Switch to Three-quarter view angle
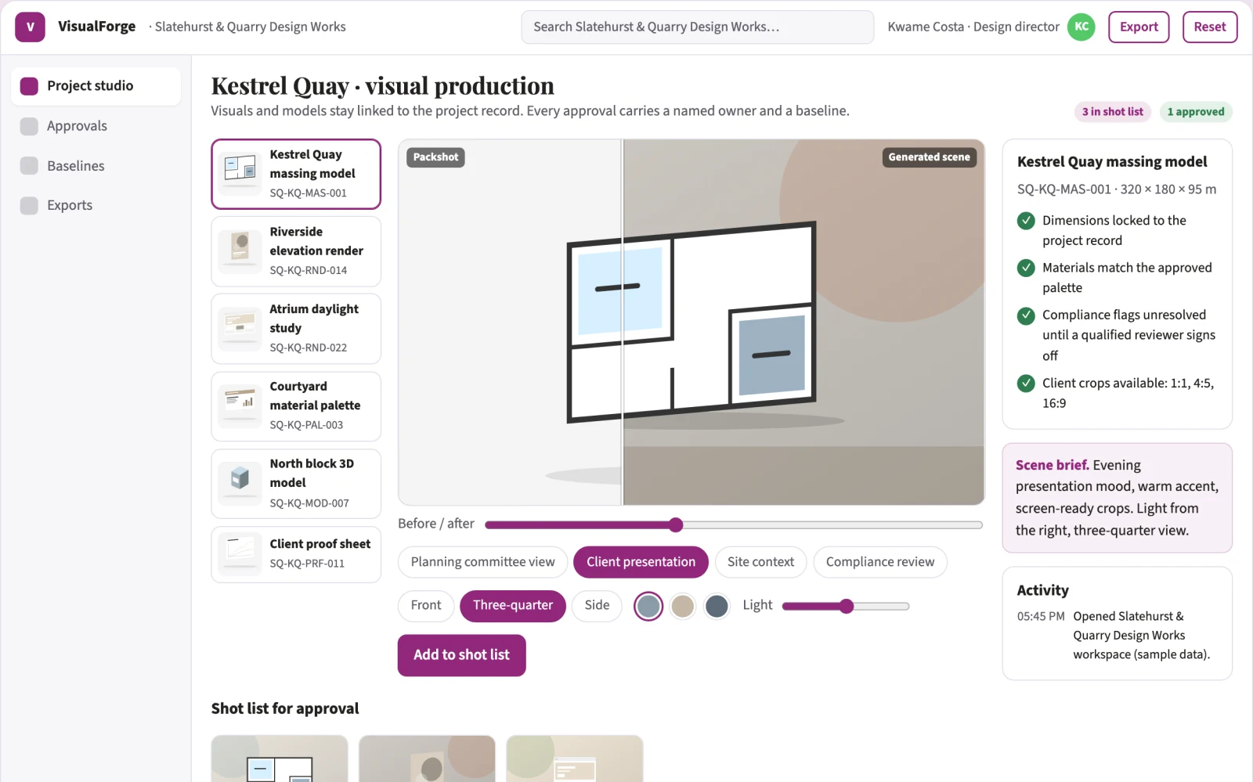Viewport: 1253px width, 782px height. [x=513, y=606]
